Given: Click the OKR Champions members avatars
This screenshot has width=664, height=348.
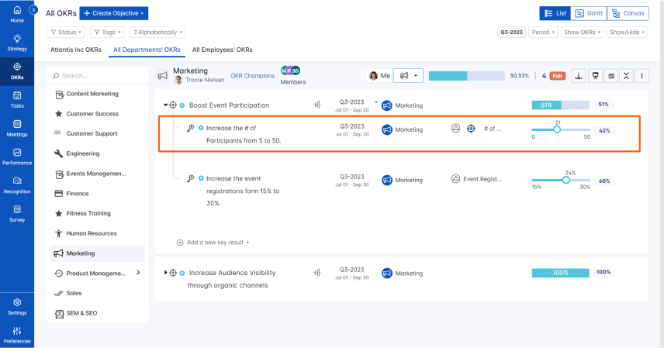Looking at the screenshot, I should (290, 71).
